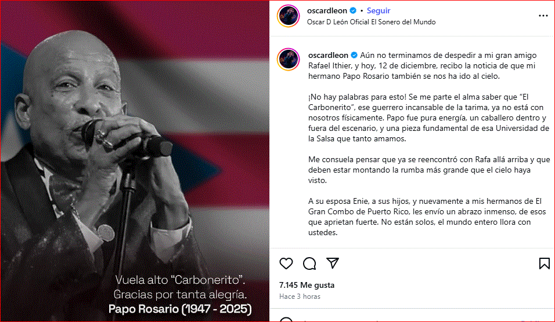
Task: Share the post via paper plane icon
Action: 333,263
